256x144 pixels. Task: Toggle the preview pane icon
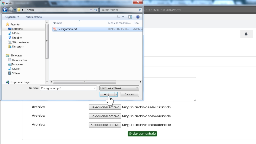pos(130,17)
